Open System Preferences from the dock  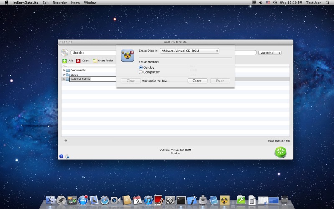coord(170,201)
